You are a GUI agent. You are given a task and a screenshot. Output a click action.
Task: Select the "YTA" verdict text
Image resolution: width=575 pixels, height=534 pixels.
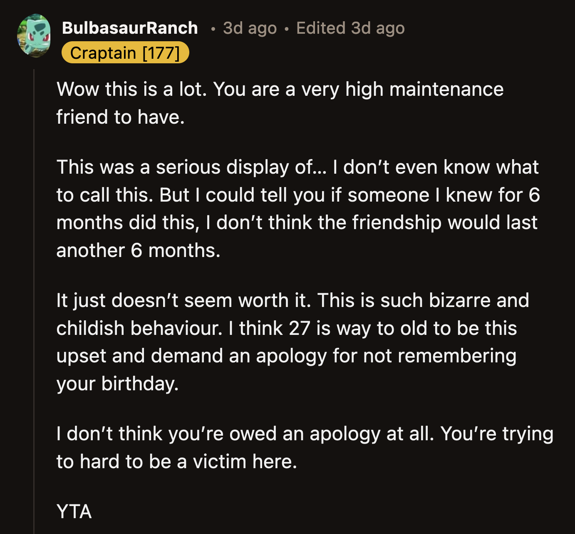click(74, 512)
